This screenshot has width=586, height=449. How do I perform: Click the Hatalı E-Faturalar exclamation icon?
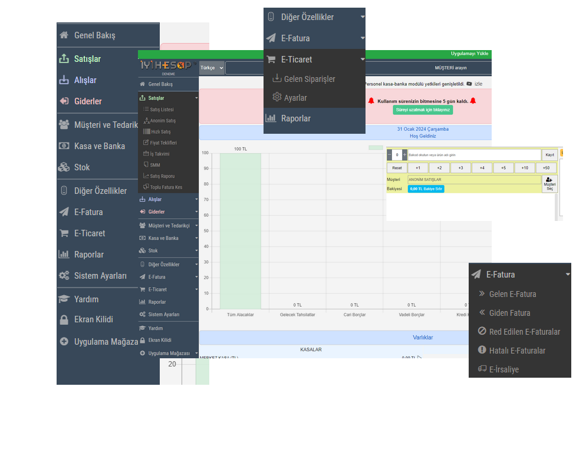(482, 350)
